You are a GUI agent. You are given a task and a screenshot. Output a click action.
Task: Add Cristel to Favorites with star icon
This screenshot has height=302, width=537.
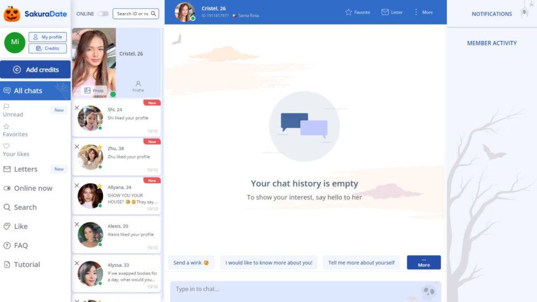[x=349, y=13]
